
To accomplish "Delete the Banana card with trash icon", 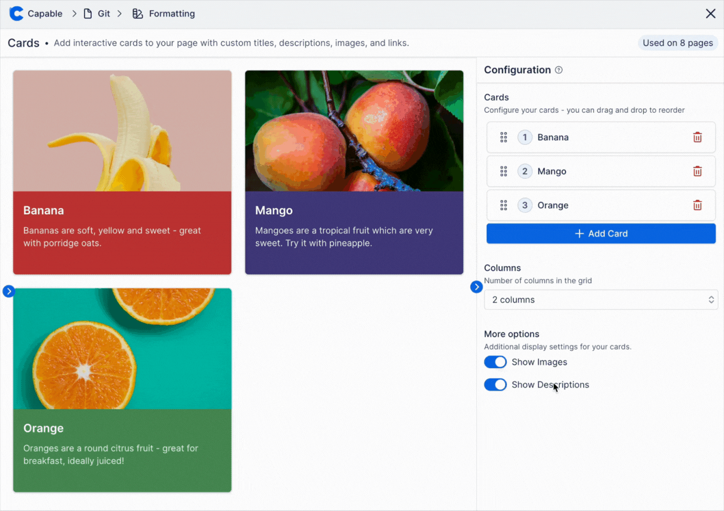I will [697, 137].
